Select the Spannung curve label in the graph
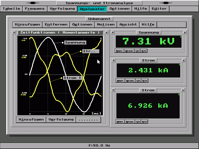The image size is (199, 149). point(75,42)
